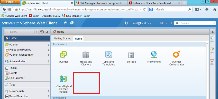Click the vSphere home icon in header
218x99 pixels.
(x=66, y=23)
